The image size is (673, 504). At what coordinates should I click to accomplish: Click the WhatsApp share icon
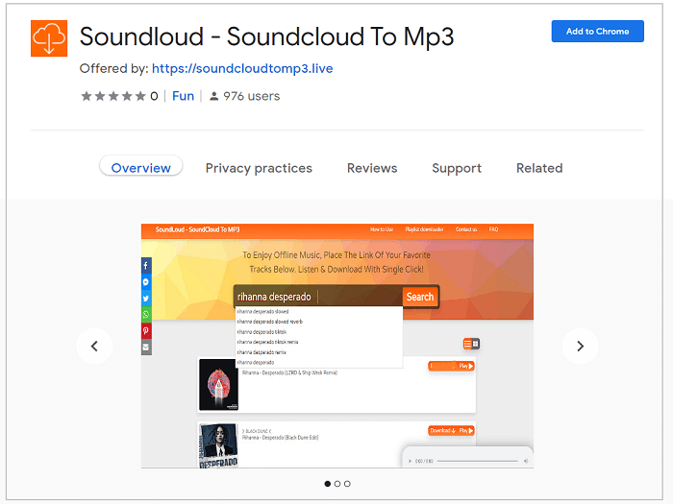coord(146,315)
